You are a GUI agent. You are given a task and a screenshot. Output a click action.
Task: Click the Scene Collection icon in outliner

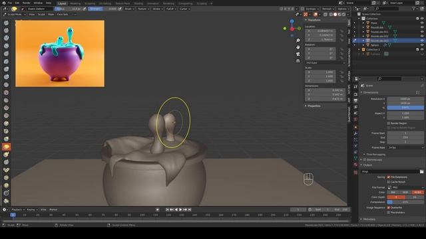coord(359,14)
